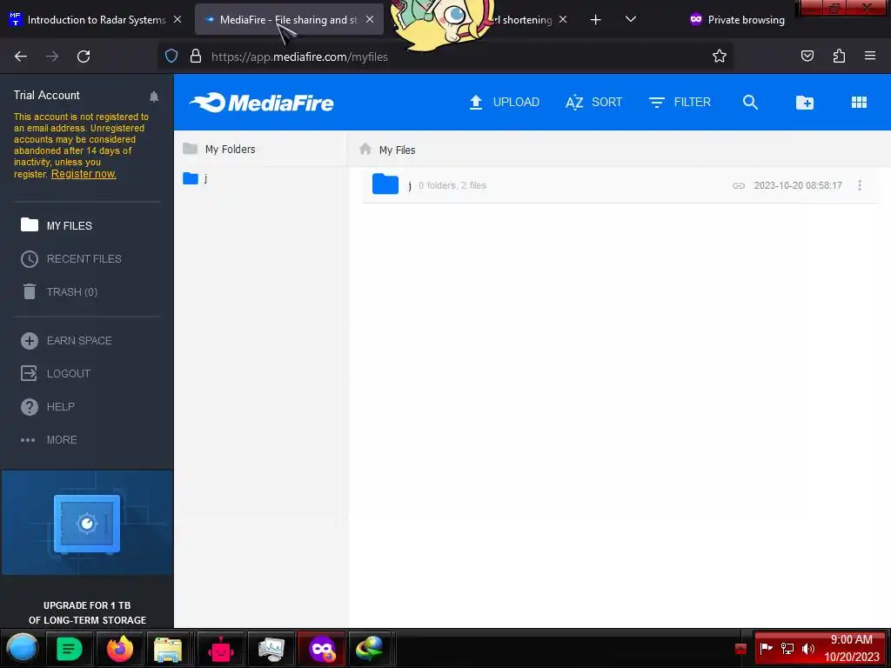
Task: Open folder j in file list
Action: 620,185
